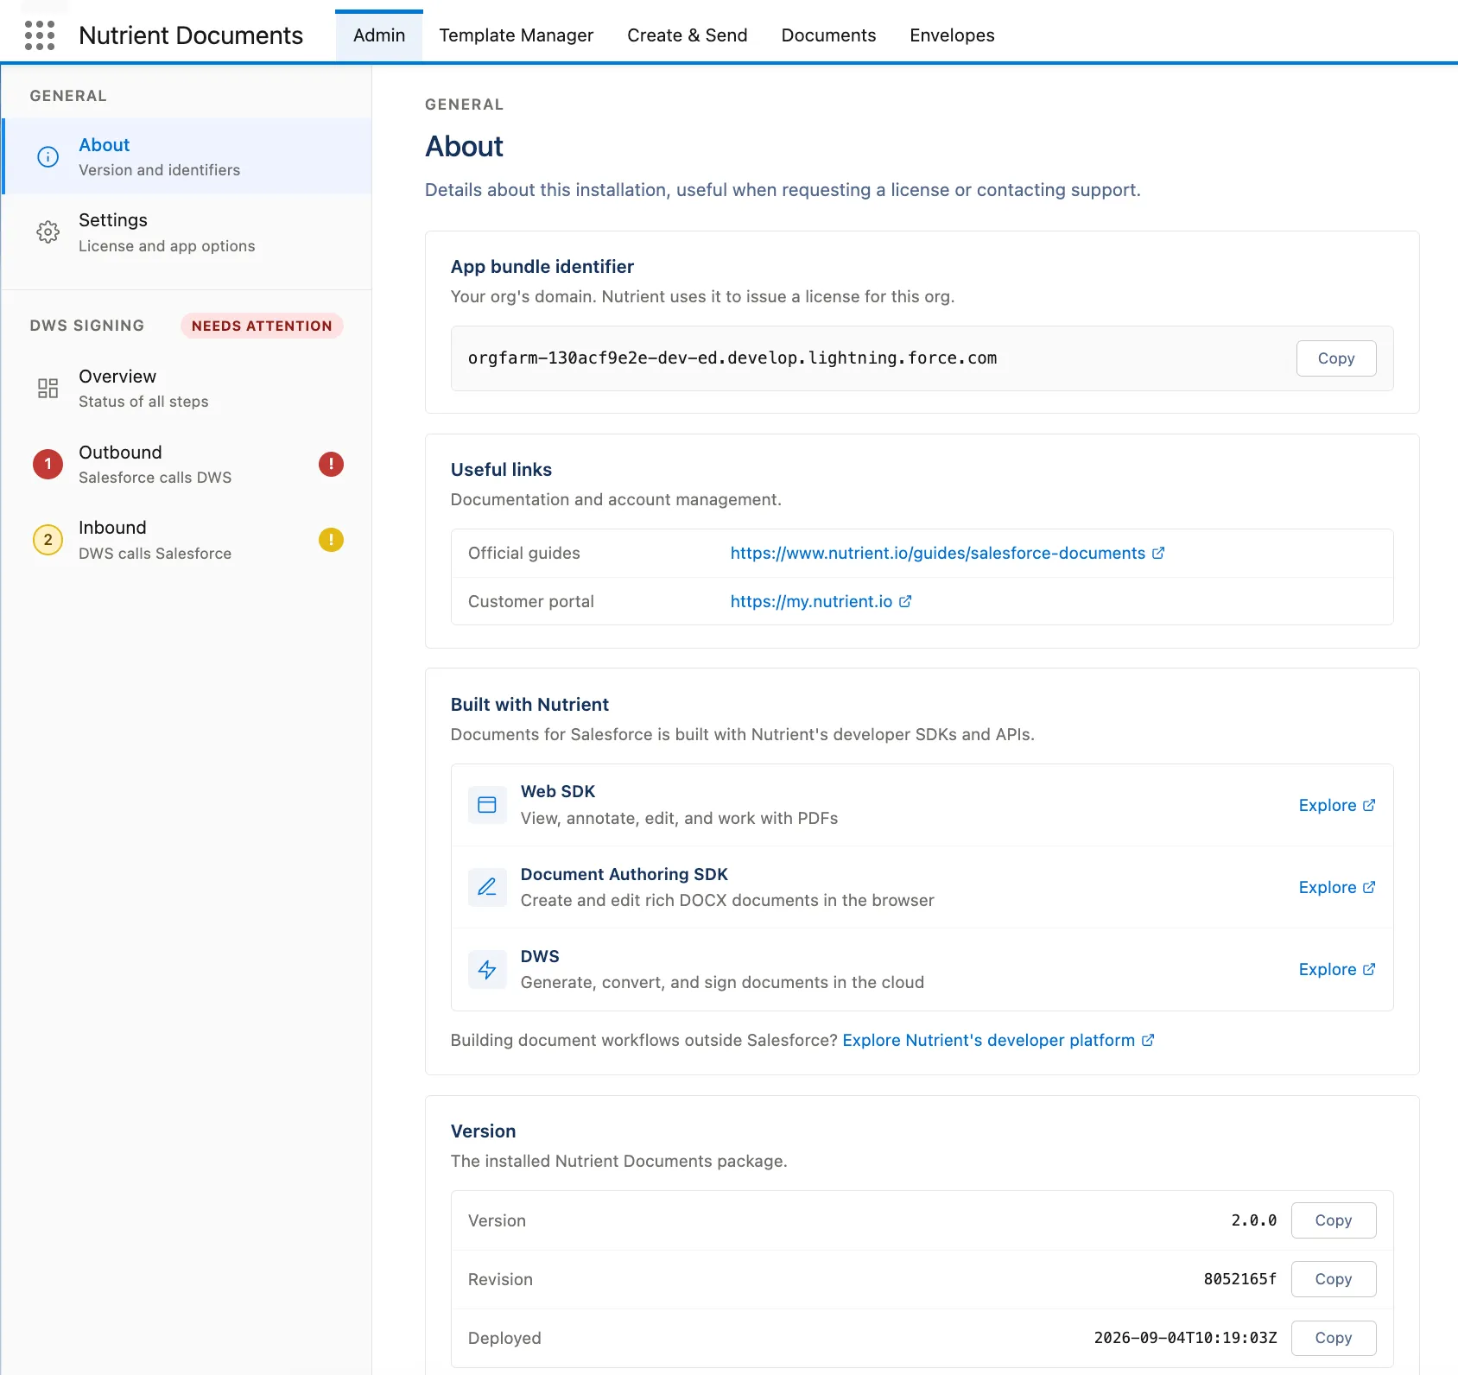Copy the Deployed timestamp value
Image resolution: width=1458 pixels, height=1375 pixels.
(x=1333, y=1338)
